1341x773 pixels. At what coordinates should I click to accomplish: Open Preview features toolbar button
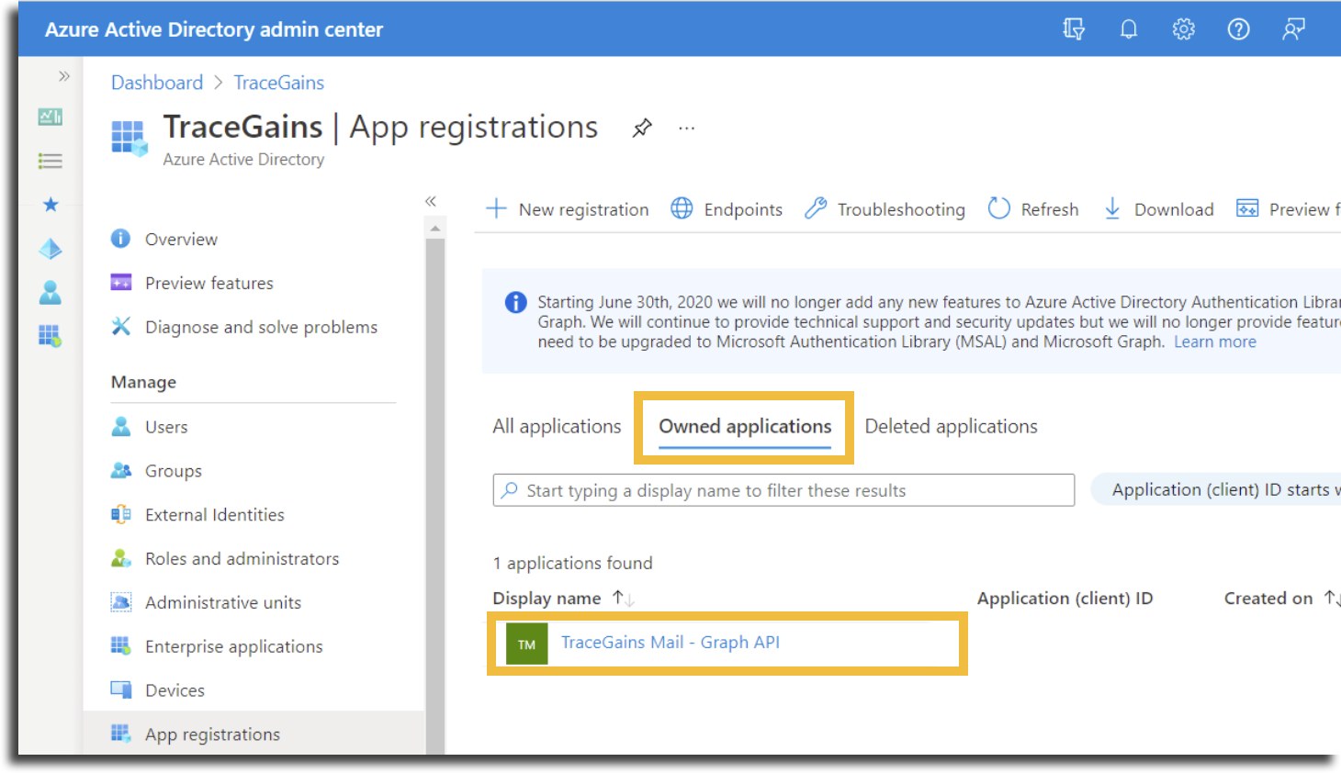(1288, 209)
